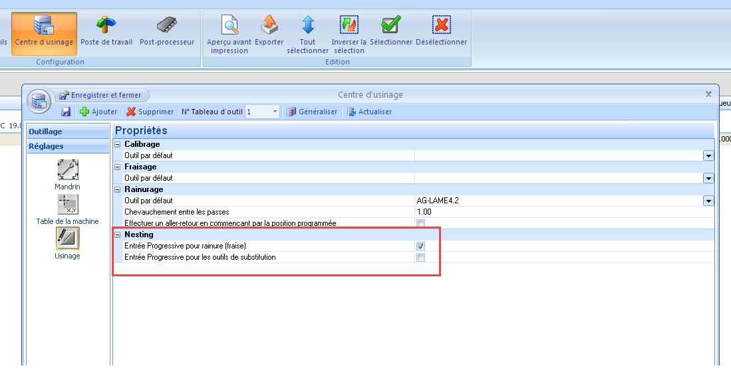Open the Calibrage Outil par défaut dropdown

(708, 155)
